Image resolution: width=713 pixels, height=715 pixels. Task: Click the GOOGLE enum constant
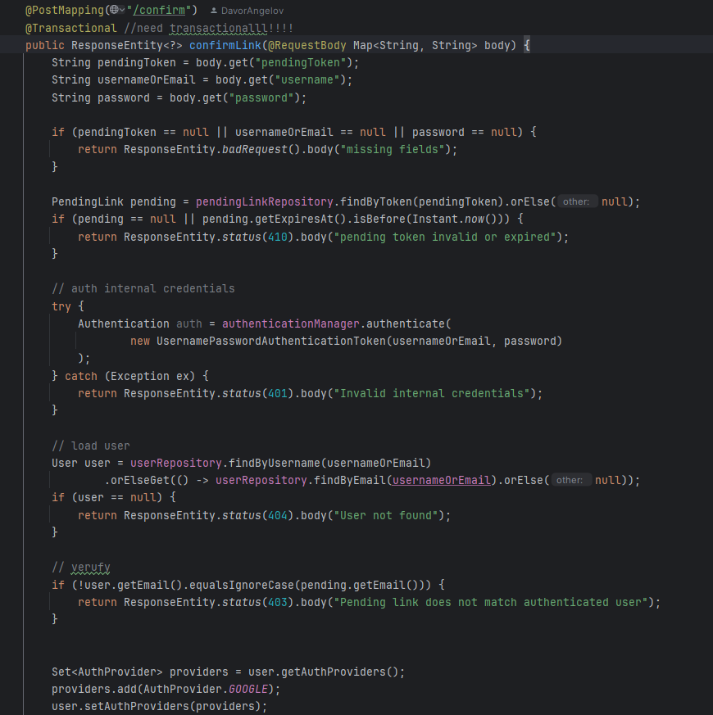click(251, 689)
